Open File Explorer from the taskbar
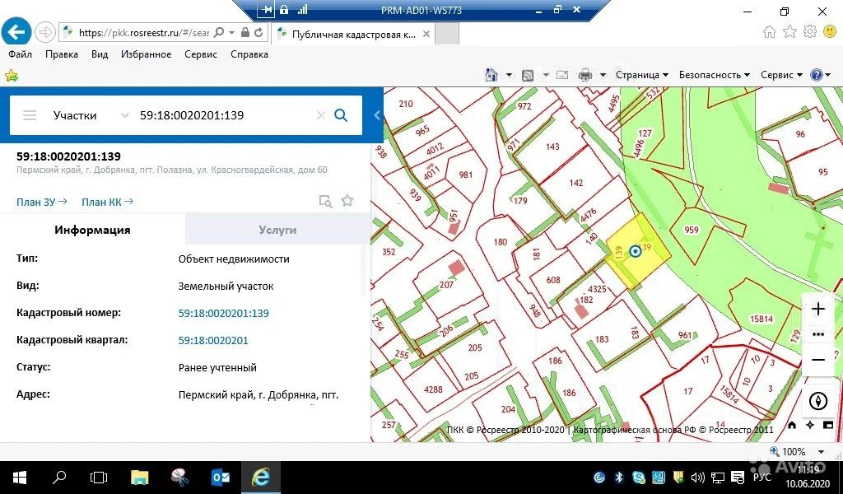 [139, 478]
